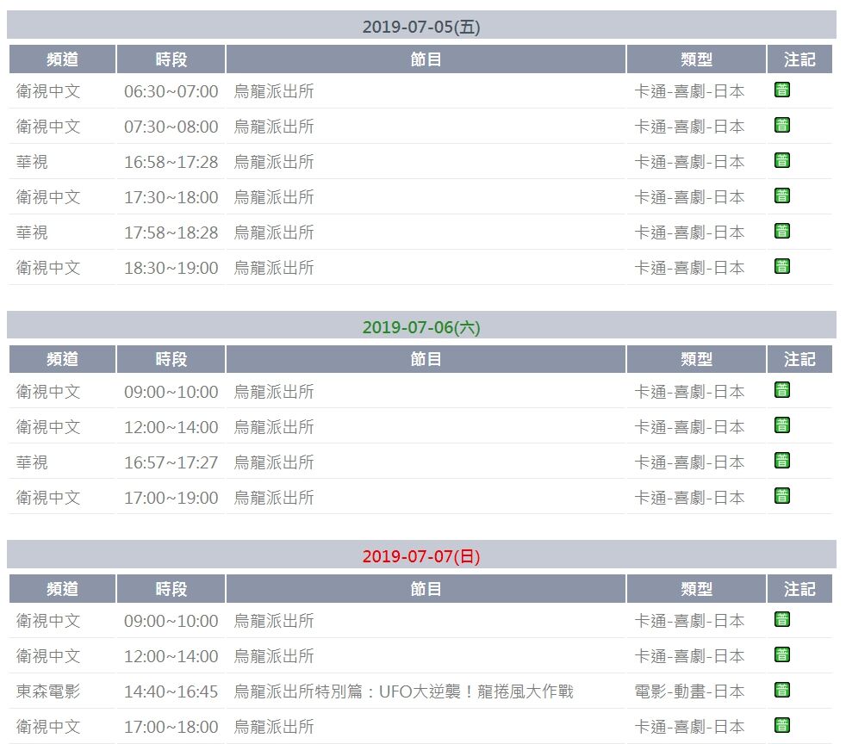Click the 普 icon in the 華視 16:58~17:28 row
The image size is (846, 744).
point(781,160)
